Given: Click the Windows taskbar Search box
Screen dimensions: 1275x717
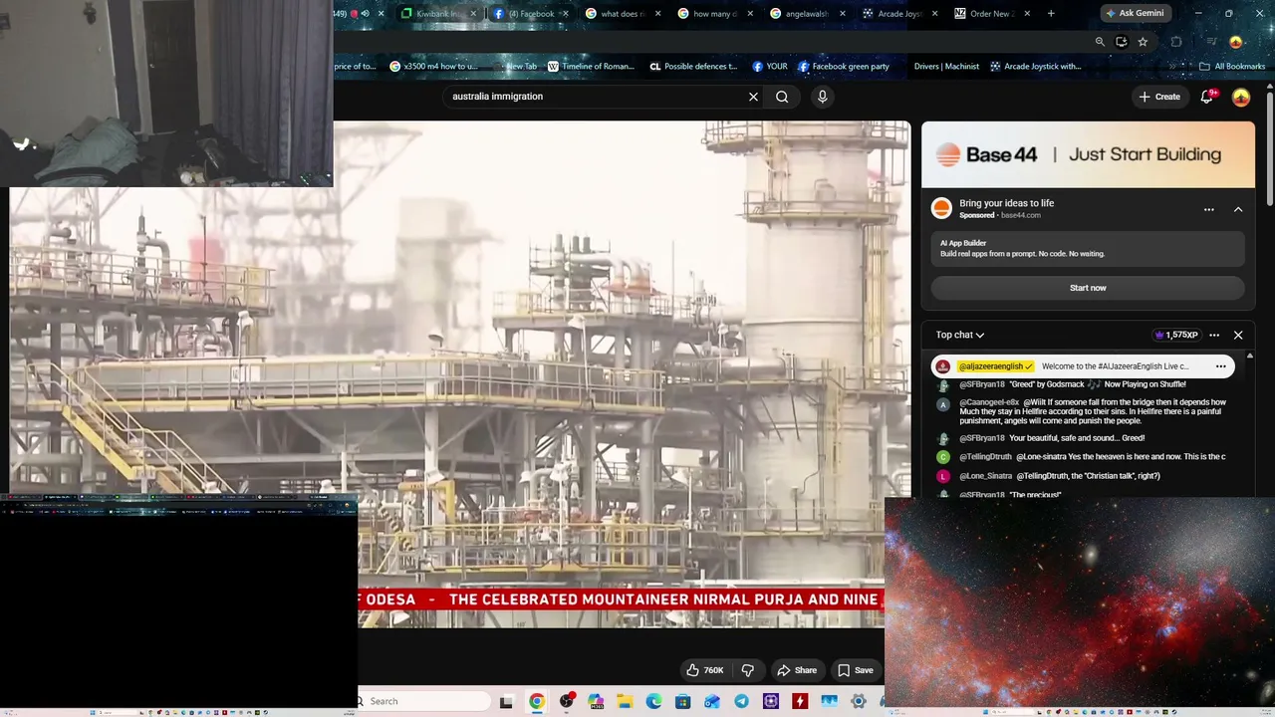Looking at the screenshot, I should (x=424, y=701).
